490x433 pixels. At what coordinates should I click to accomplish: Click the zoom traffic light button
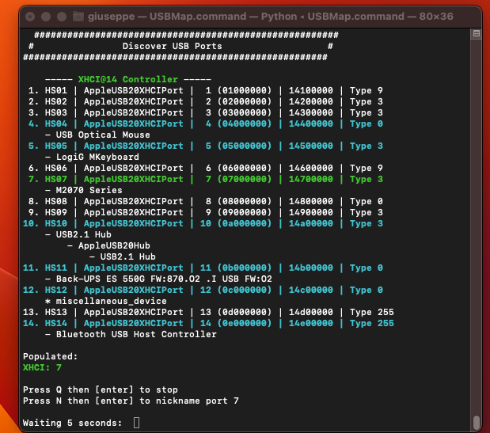click(x=59, y=16)
